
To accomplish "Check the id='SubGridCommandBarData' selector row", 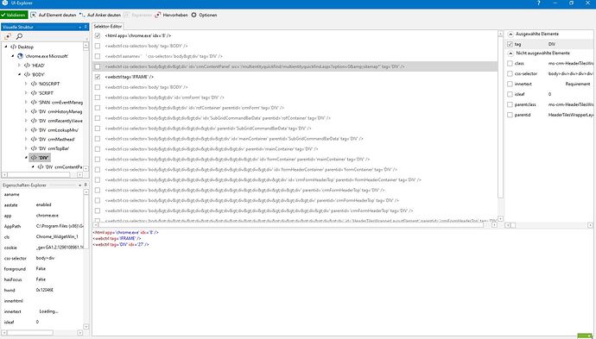I will tap(98, 118).
